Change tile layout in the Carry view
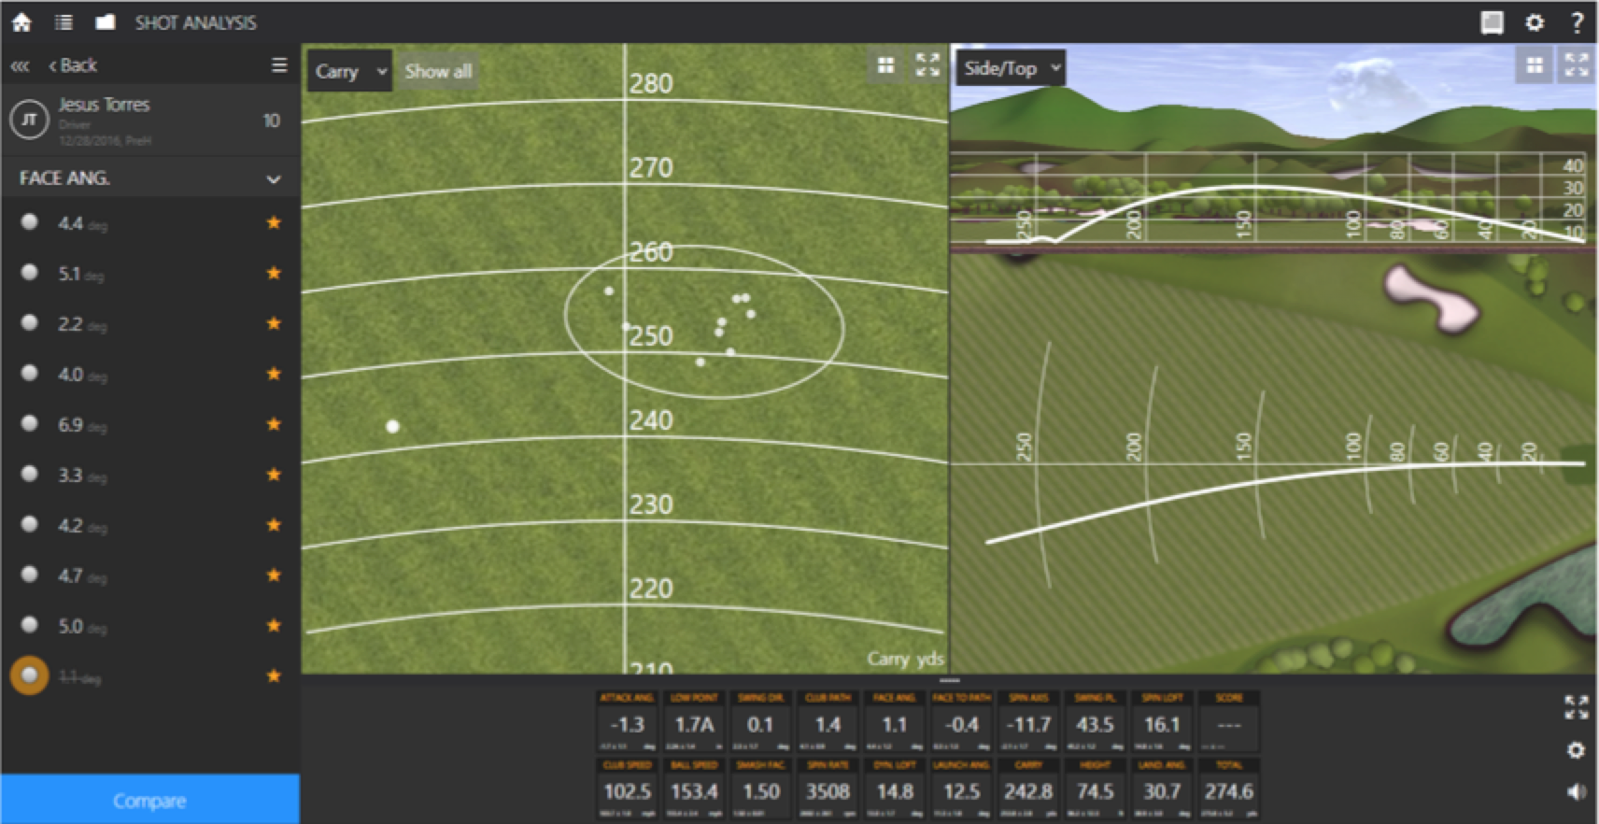 click(x=886, y=64)
